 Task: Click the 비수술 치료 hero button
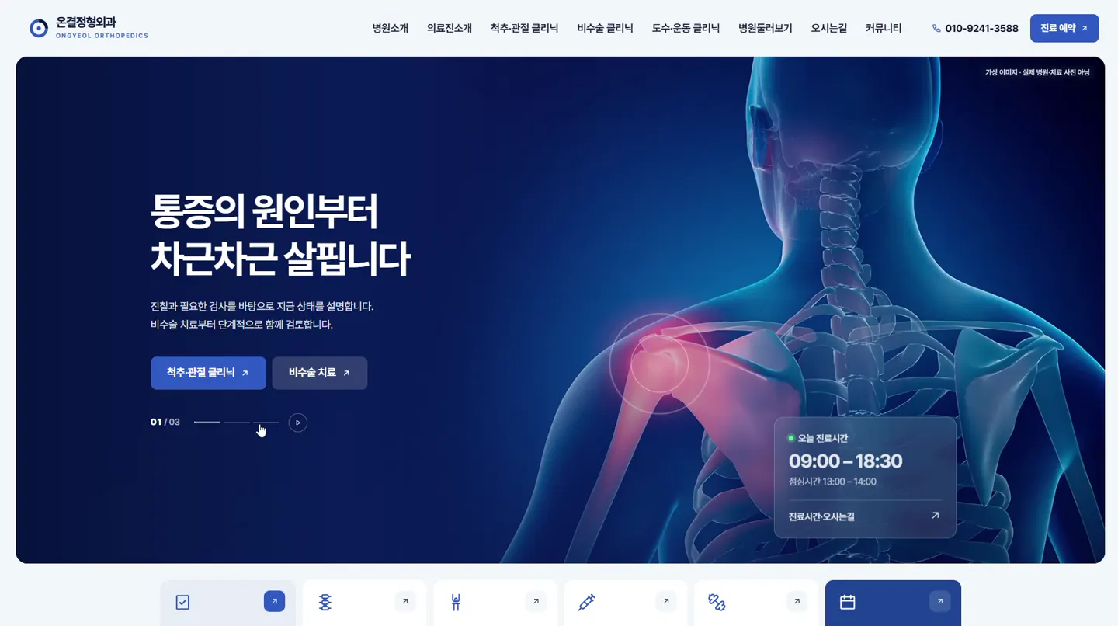(320, 373)
